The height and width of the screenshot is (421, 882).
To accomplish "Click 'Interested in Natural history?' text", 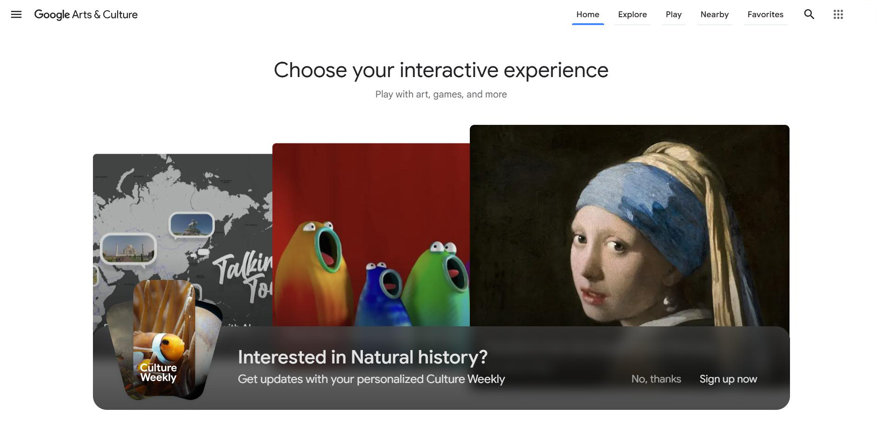I will (x=363, y=357).
